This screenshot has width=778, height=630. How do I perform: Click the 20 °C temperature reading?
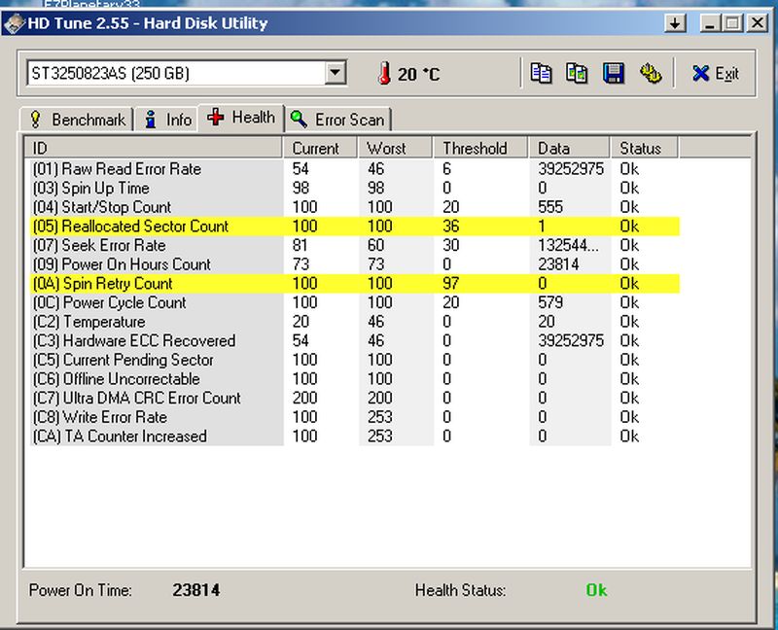pyautogui.click(x=418, y=75)
